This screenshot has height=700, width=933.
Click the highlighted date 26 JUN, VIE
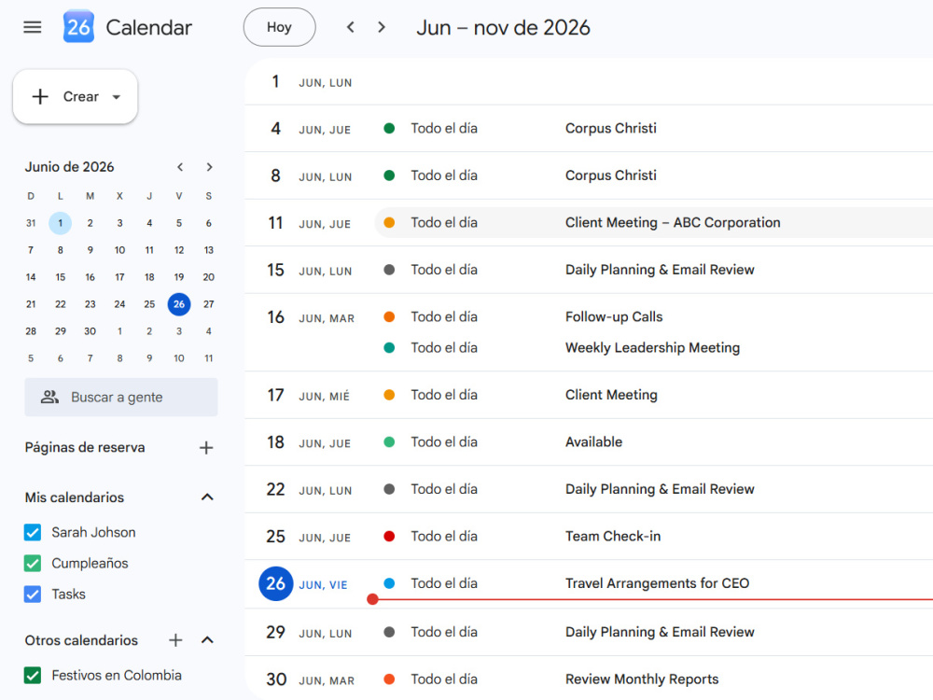coord(275,583)
